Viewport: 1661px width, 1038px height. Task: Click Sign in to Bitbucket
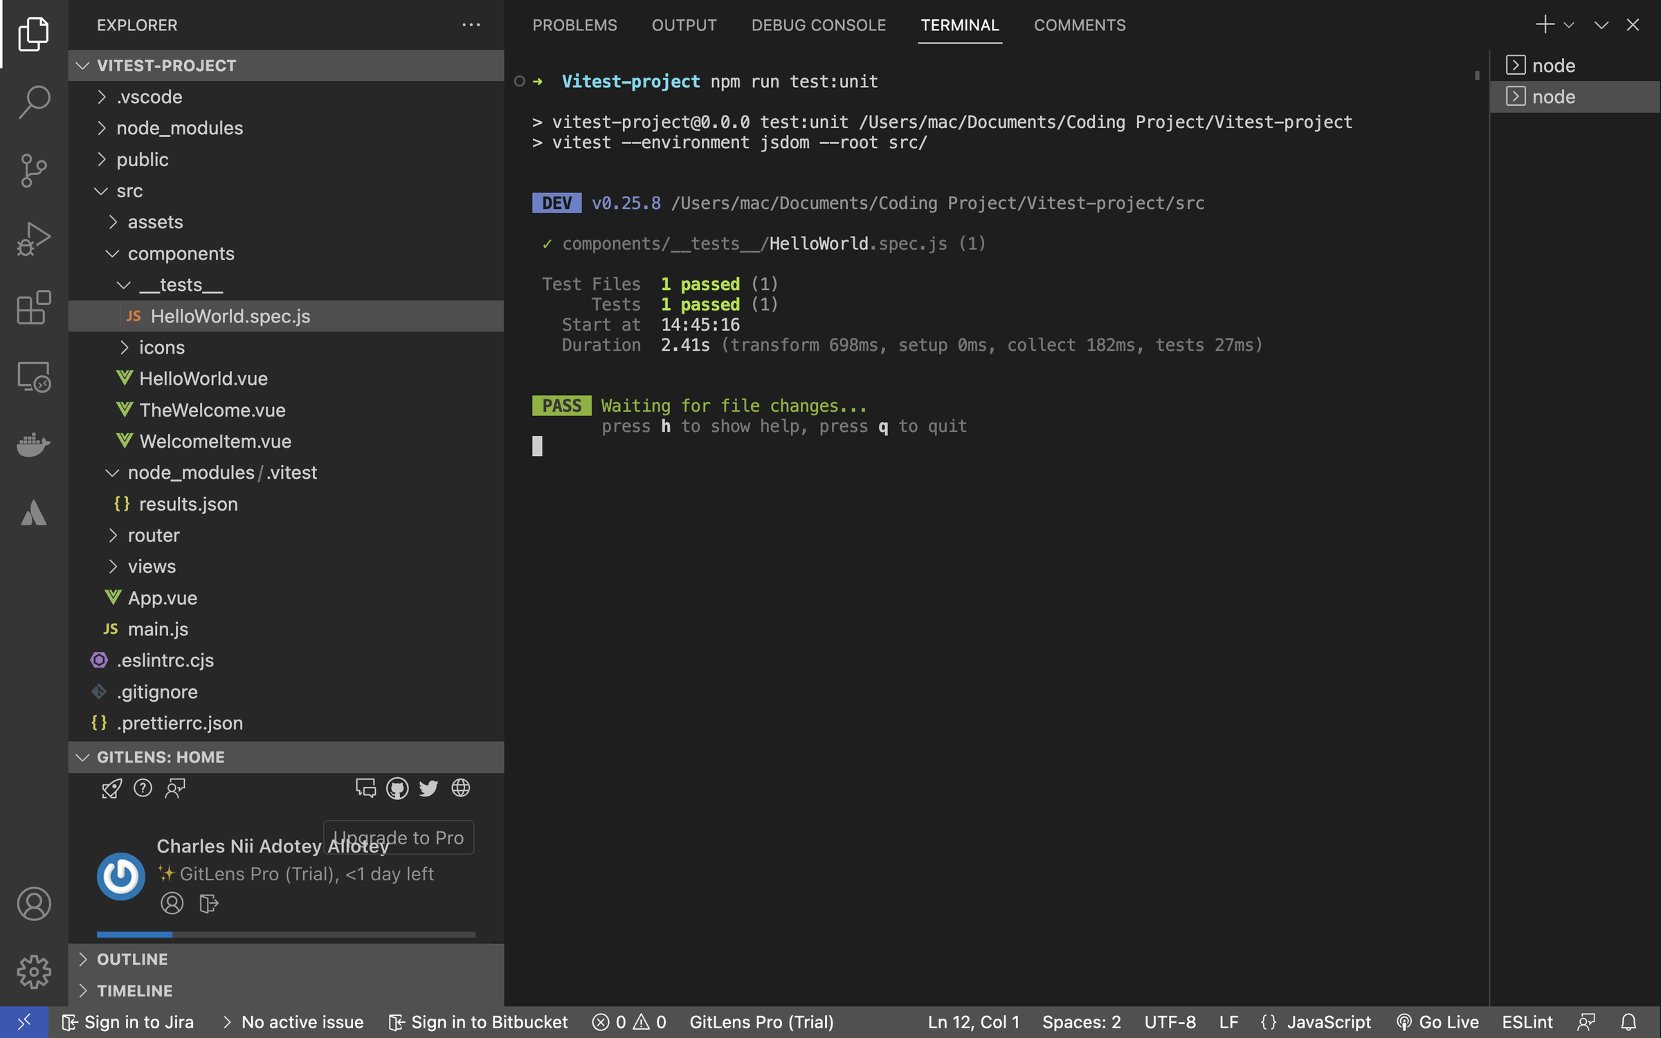[x=479, y=1022]
